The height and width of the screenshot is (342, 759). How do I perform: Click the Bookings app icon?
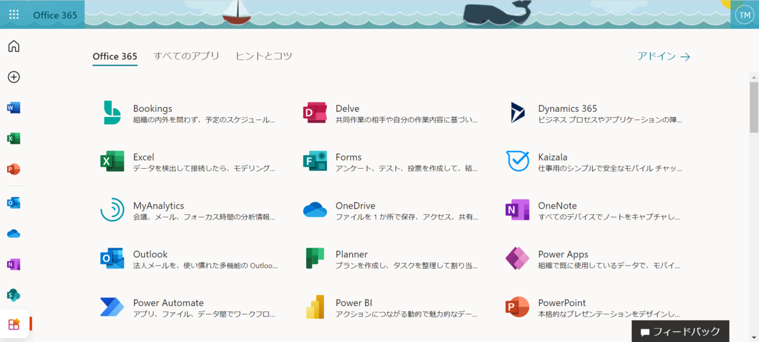click(x=112, y=113)
